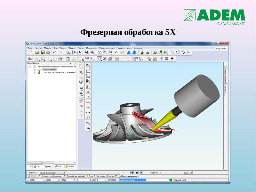Play the simulation forward
The image size is (256, 192).
(x=141, y=172)
